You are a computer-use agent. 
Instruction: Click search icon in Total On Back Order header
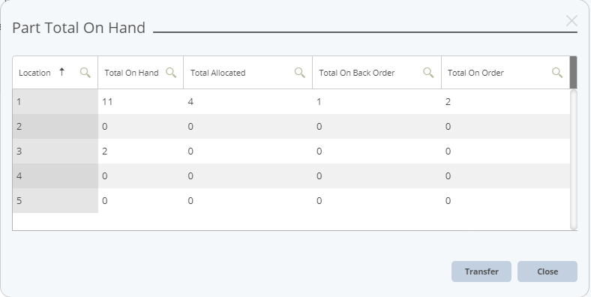[428, 73]
